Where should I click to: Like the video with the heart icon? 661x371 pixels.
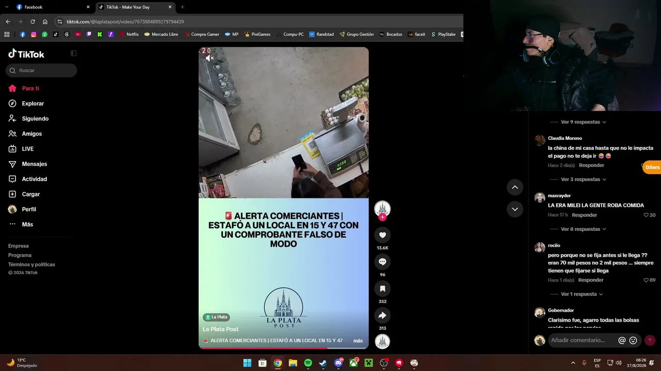(382, 235)
